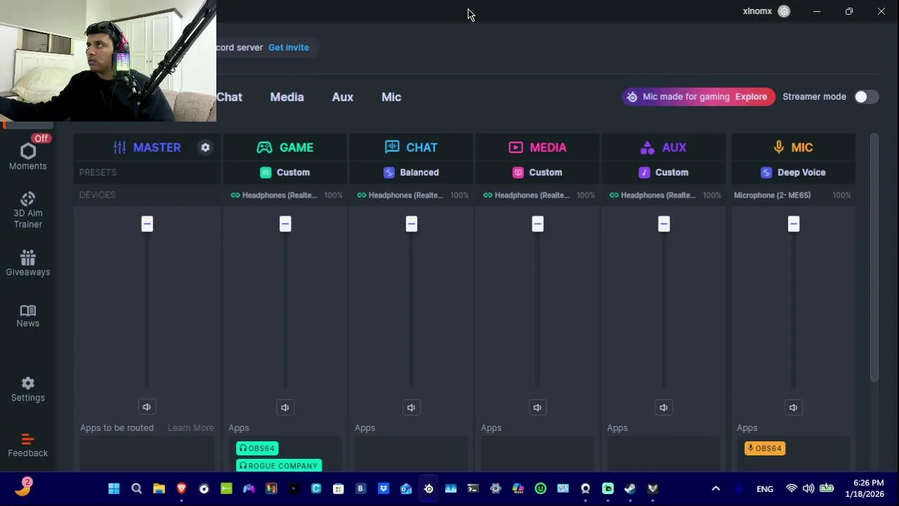This screenshot has width=899, height=506.
Task: Open the Giveaways section
Action: click(28, 264)
